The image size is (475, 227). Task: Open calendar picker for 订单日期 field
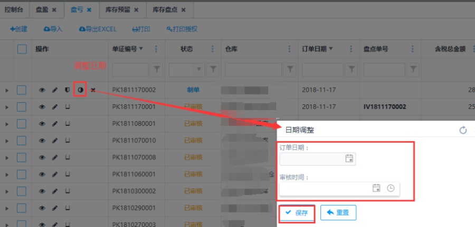[349, 159]
